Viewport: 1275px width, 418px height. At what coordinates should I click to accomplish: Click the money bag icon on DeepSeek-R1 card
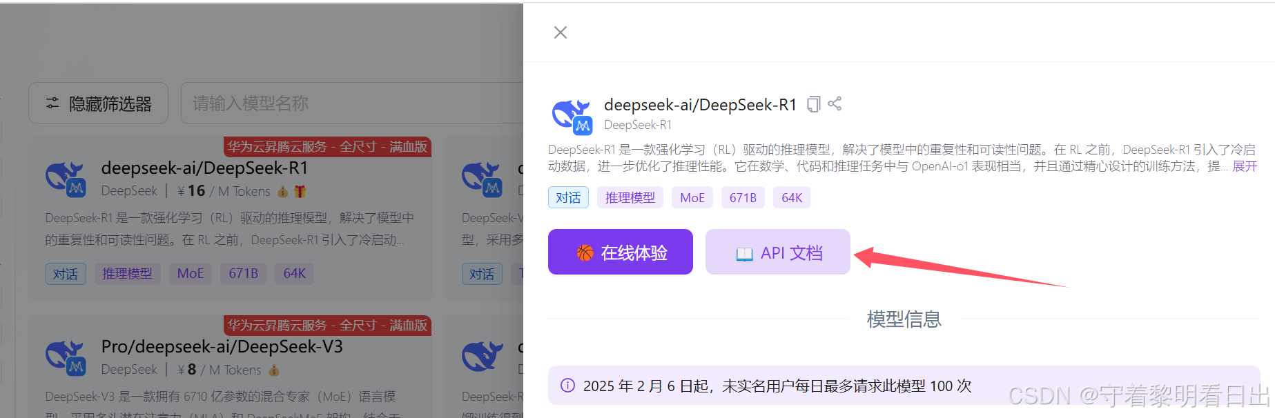(x=282, y=191)
